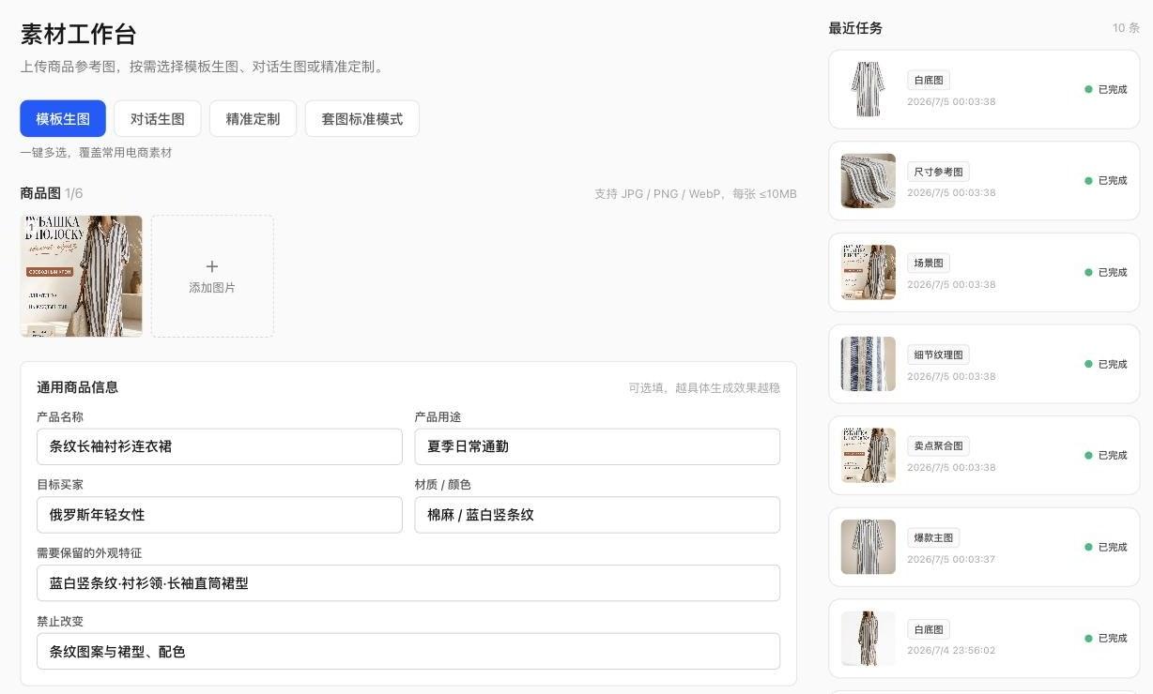Click the 产品名称 field with 条纹长袖衬衫连衣裙
The height and width of the screenshot is (694, 1153).
coord(220,446)
